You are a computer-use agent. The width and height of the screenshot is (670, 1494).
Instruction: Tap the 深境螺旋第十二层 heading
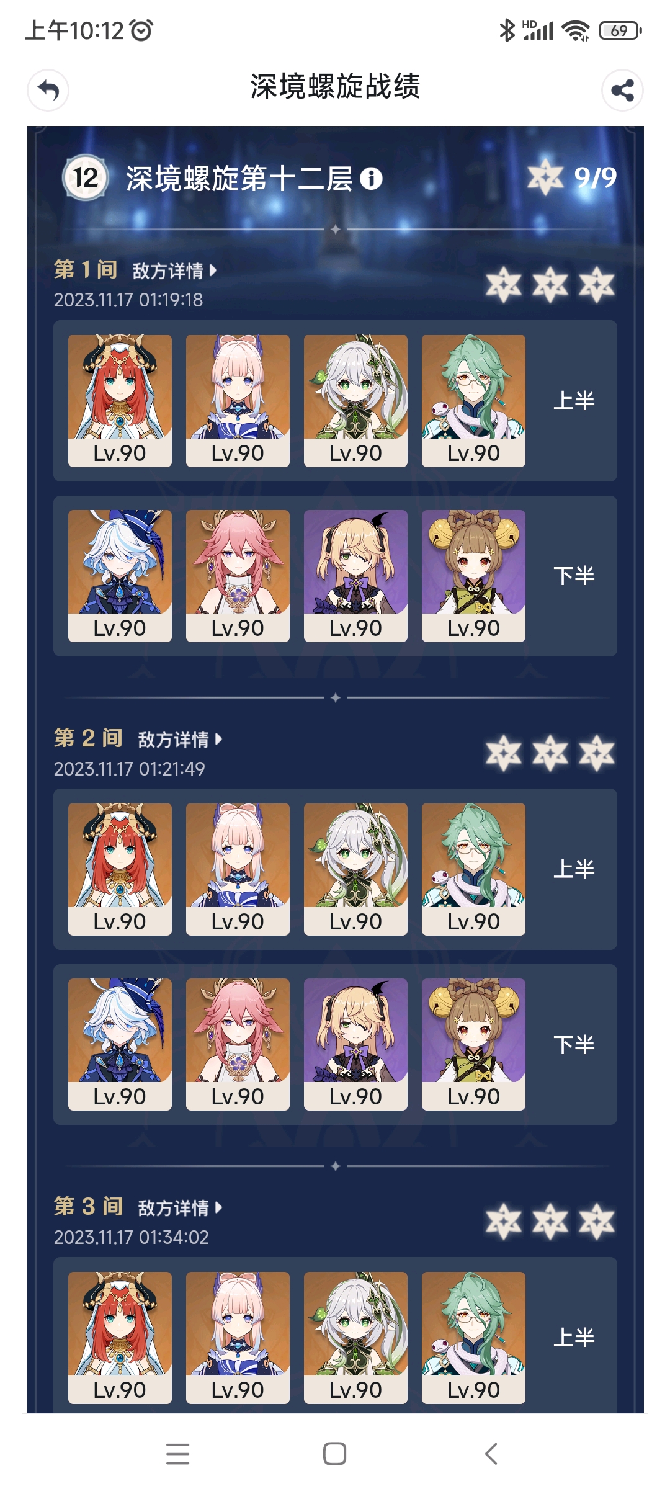pos(239,179)
